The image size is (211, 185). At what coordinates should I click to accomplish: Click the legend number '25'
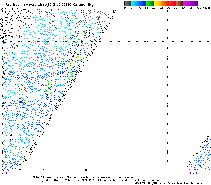click(161, 8)
